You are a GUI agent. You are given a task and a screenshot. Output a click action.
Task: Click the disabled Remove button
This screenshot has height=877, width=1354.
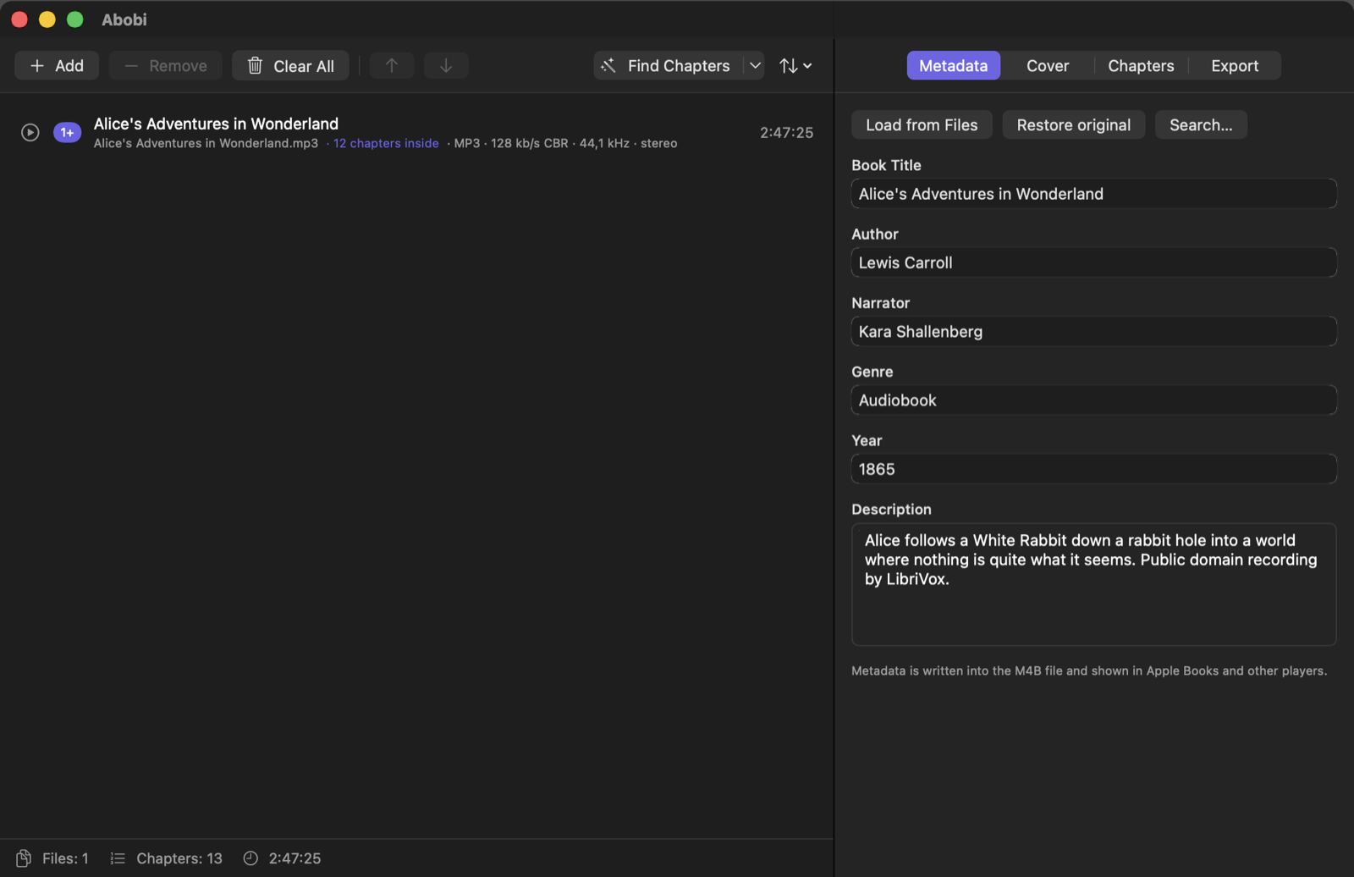point(166,66)
